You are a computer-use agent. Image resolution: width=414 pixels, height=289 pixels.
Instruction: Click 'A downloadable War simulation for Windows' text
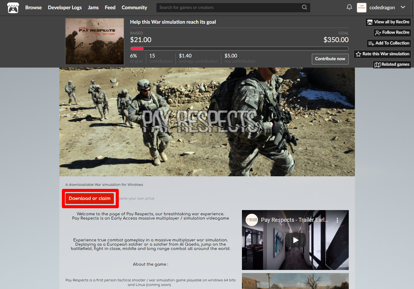click(104, 185)
